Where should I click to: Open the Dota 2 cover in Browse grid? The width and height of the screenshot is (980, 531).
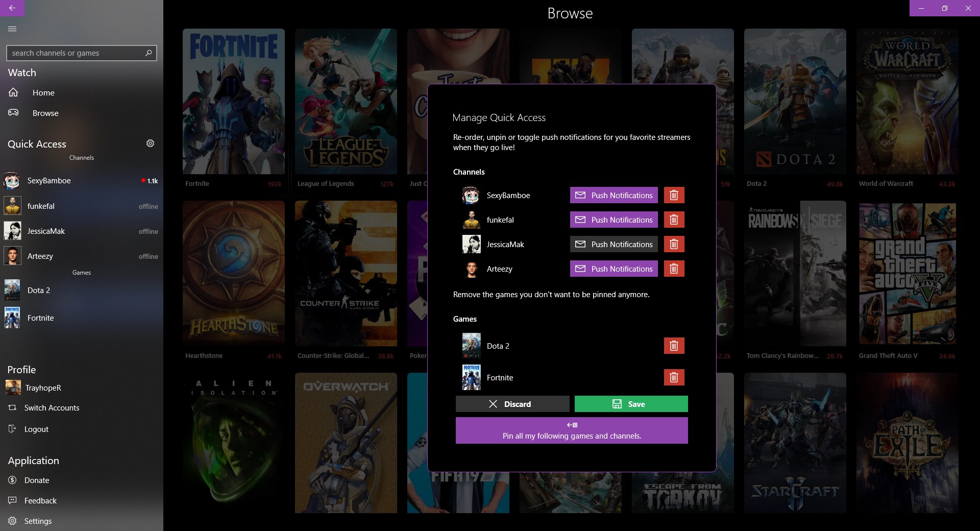[795, 101]
